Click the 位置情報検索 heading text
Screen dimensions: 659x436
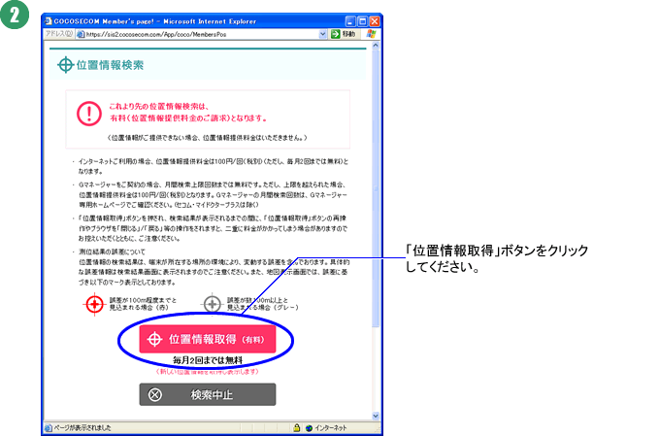pyautogui.click(x=110, y=65)
